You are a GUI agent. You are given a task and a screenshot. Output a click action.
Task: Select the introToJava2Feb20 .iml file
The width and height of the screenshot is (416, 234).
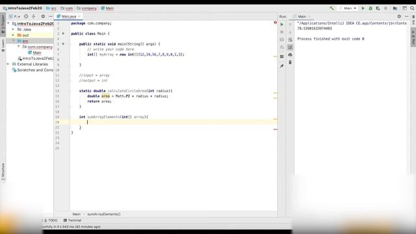point(36,58)
